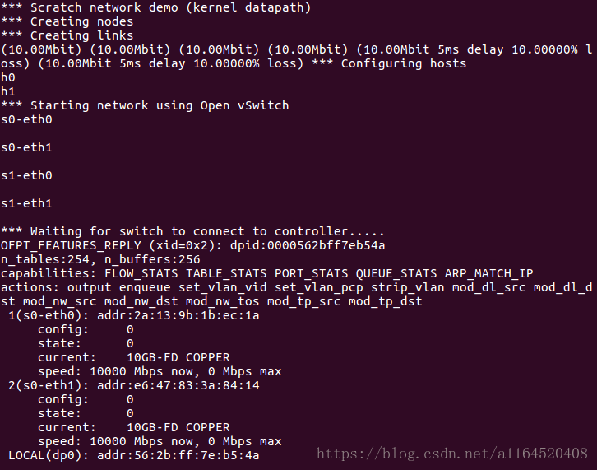Click the n_tables:254 text
This screenshot has width=597, height=470.
pyautogui.click(x=45, y=259)
